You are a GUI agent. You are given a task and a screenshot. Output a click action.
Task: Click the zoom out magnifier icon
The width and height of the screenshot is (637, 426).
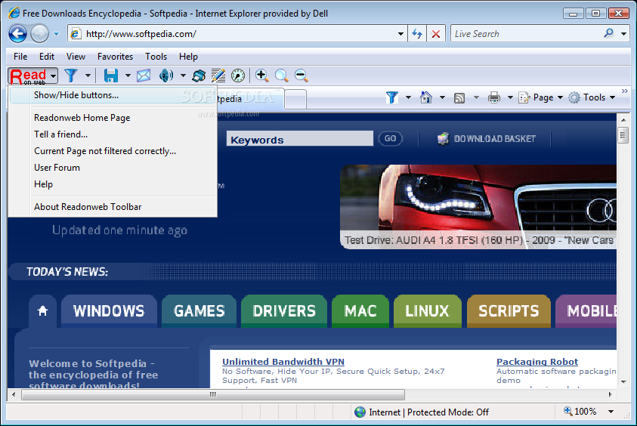tap(301, 76)
